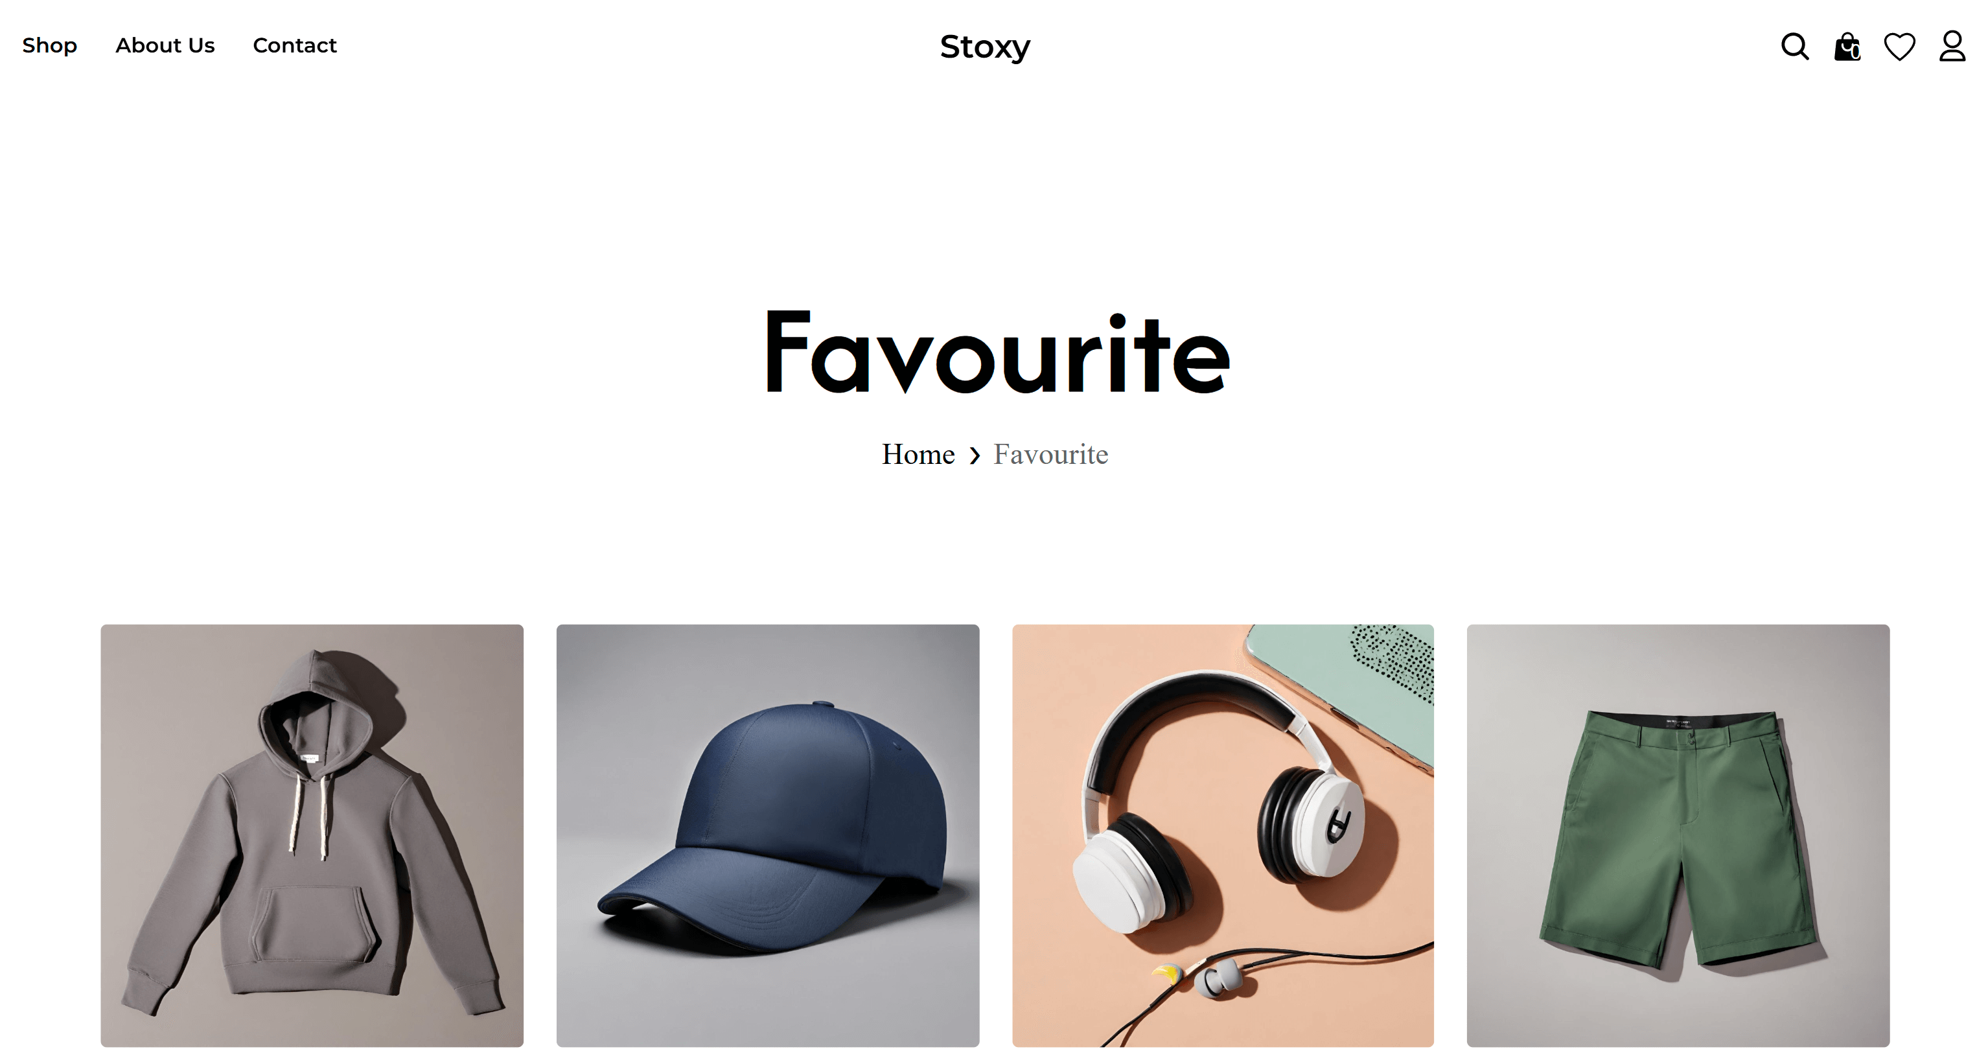1988x1060 pixels.
Task: Open the search icon in header
Action: tap(1794, 46)
